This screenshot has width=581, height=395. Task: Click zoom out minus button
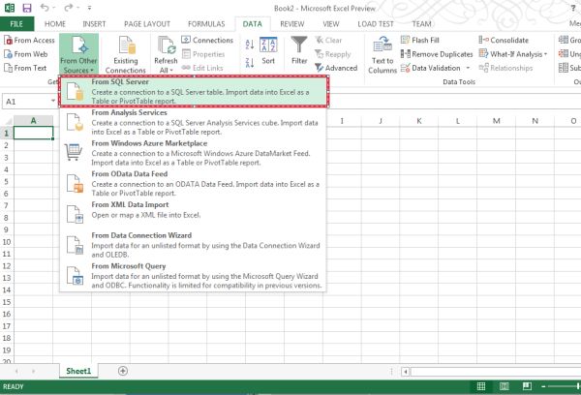(x=543, y=386)
